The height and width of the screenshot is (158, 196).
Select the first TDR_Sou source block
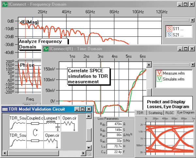click(18, 123)
